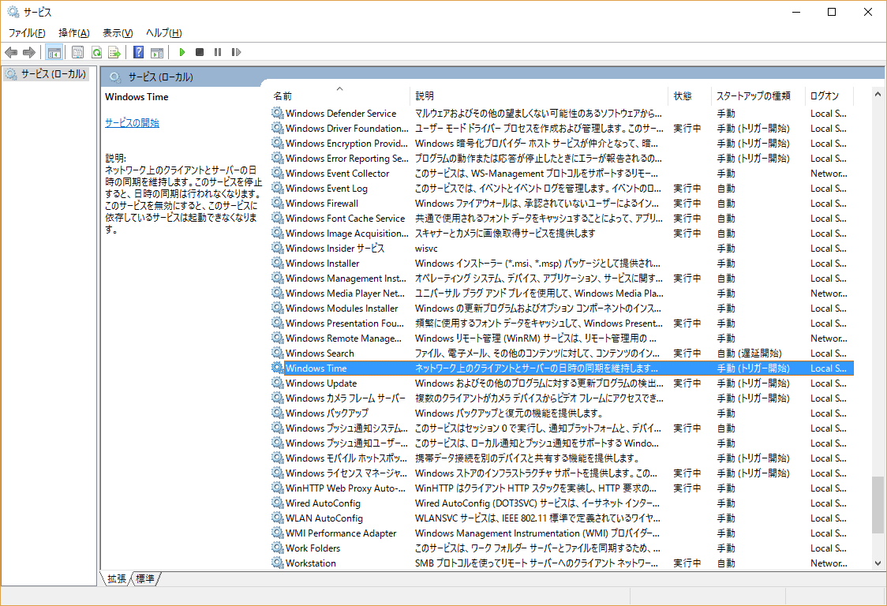Open the 表示(V) menu
887x606 pixels.
(118, 33)
